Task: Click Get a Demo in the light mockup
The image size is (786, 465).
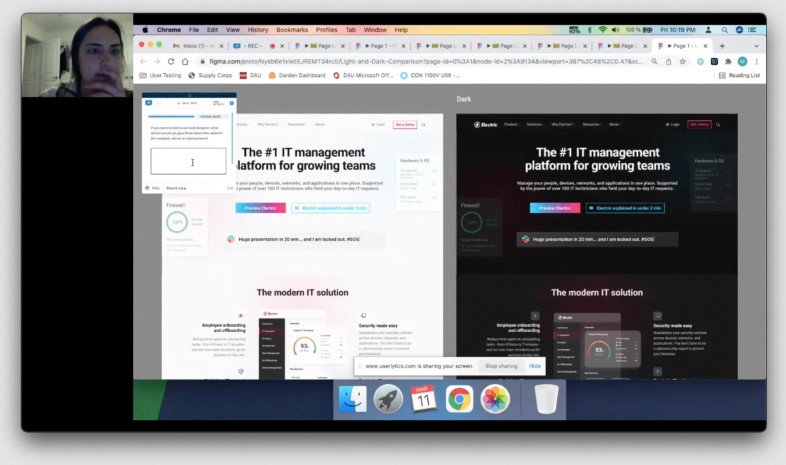Action: [405, 124]
